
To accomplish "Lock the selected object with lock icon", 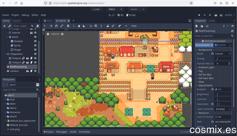I will 108,26.
